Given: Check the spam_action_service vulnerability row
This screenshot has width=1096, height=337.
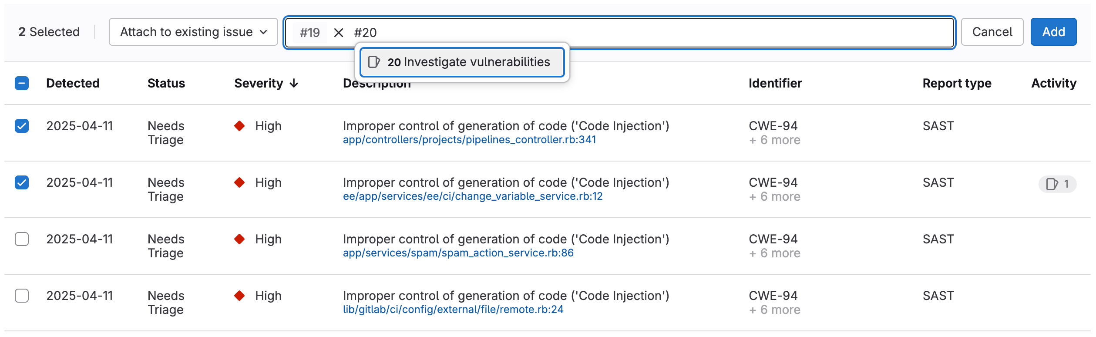Looking at the screenshot, I should [x=22, y=239].
